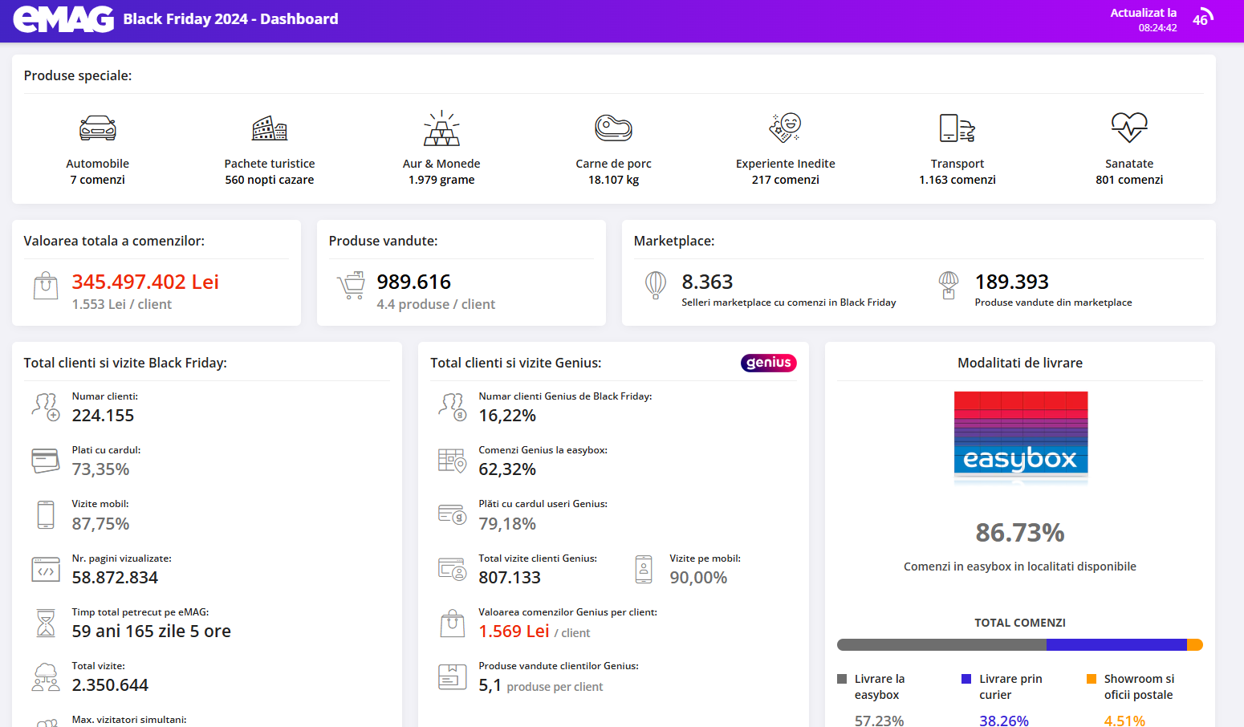Click the Black Friday 2024 - Dashboard title
1244x727 pixels.
pos(231,19)
